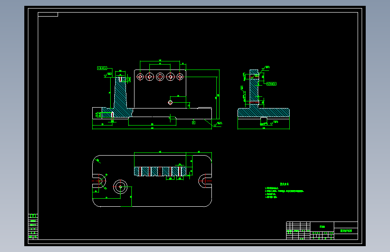Click the material cell at the title block center
This screenshot has width=390, height=252.
(322, 226)
